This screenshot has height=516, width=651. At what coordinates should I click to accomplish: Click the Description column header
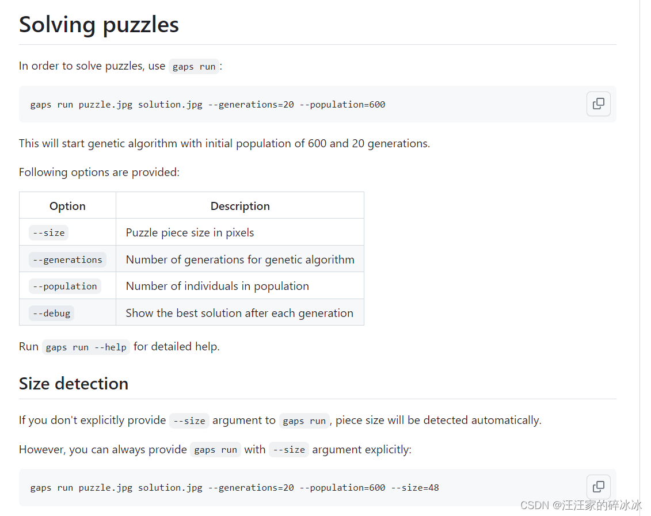[x=240, y=206]
